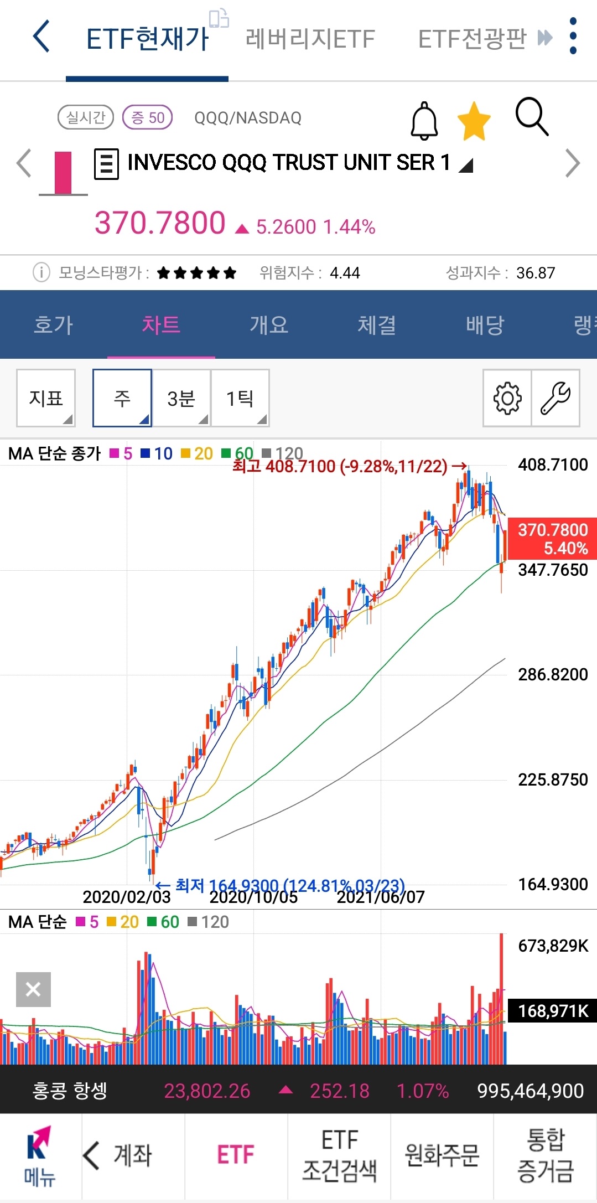The height and width of the screenshot is (1203, 597).
Task: Switch to the 레버리지ETF tab
Action: (x=310, y=39)
